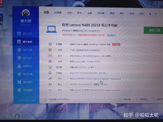Click the Realtek ALC269 audio text
This screenshot has height=122, width=163.
[x=95, y=90]
